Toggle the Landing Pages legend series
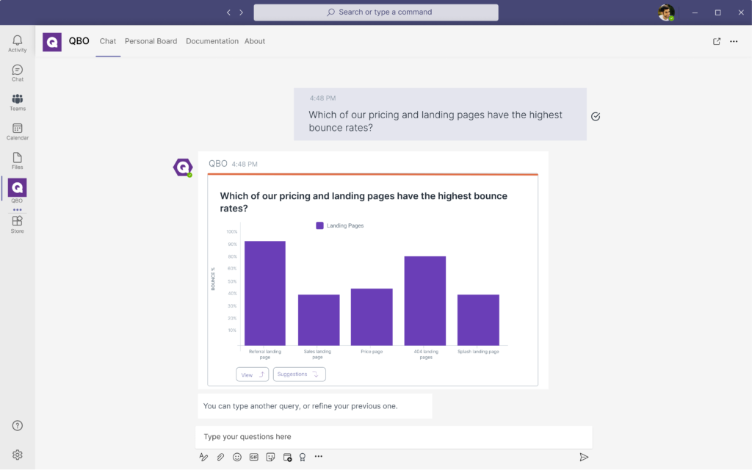 click(340, 225)
